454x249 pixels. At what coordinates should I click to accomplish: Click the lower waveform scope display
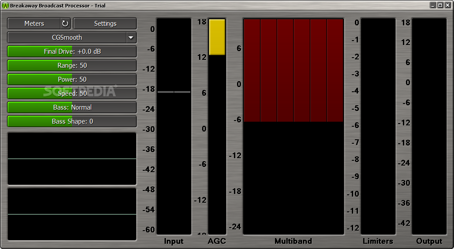pos(72,214)
